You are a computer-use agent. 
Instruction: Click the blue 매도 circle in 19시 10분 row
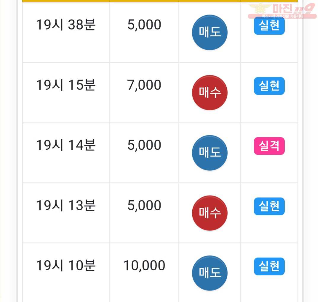point(209,273)
